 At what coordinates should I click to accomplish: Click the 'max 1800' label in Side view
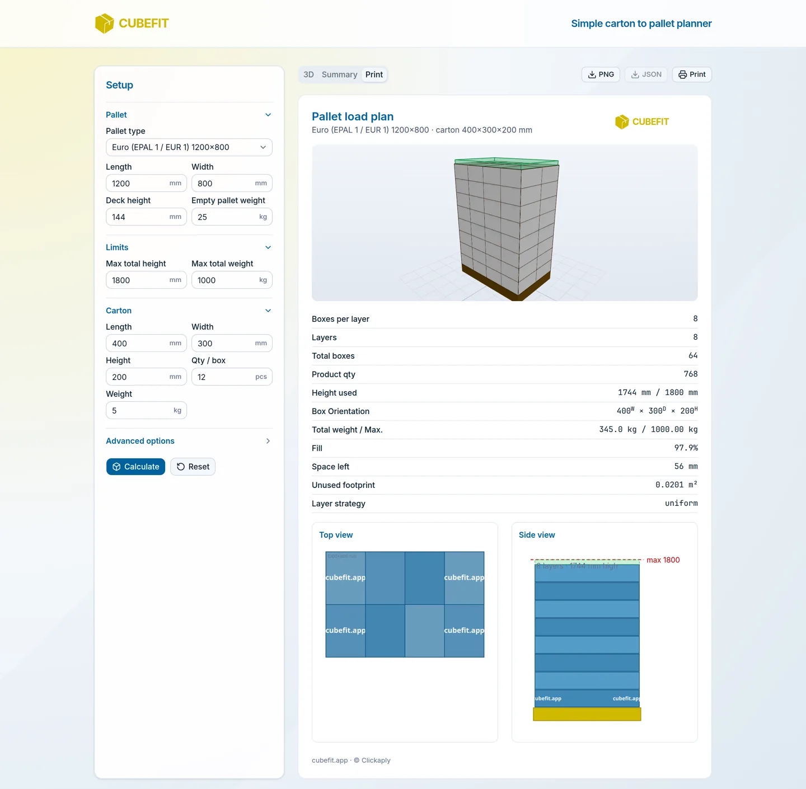pyautogui.click(x=663, y=560)
